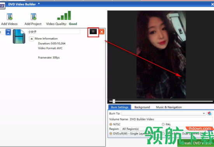Preview the video using the black thumbnail button
The height and width of the screenshot is (147, 214).
[93, 32]
